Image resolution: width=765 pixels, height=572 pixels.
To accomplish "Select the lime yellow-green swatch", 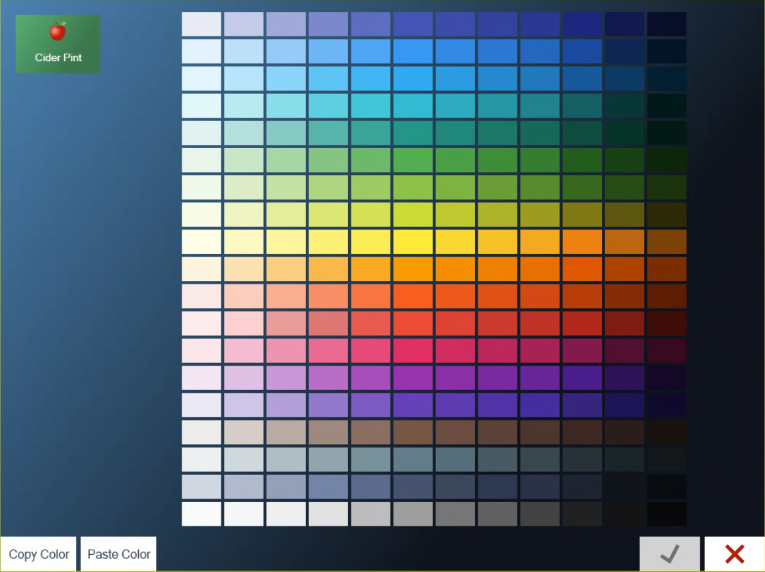I will [x=413, y=214].
